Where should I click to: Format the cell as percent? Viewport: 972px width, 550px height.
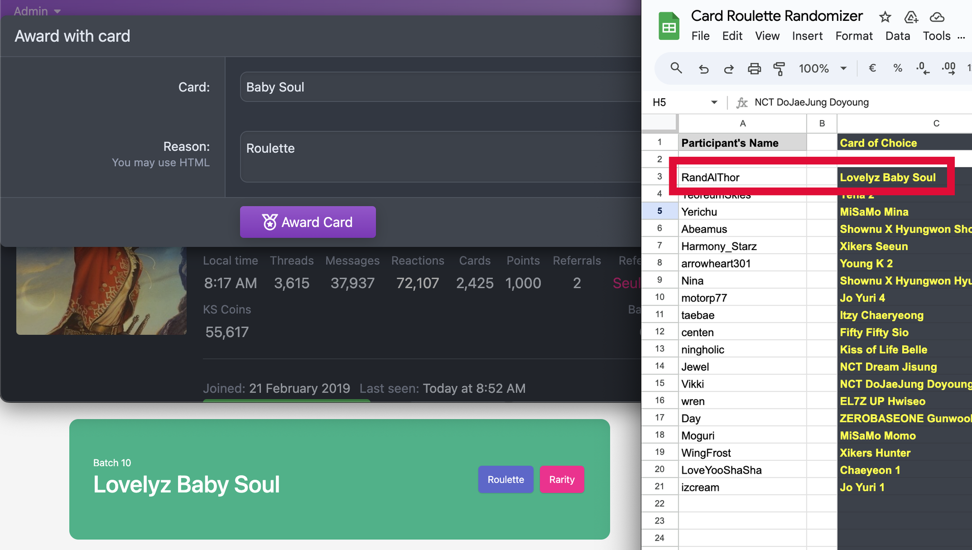898,68
